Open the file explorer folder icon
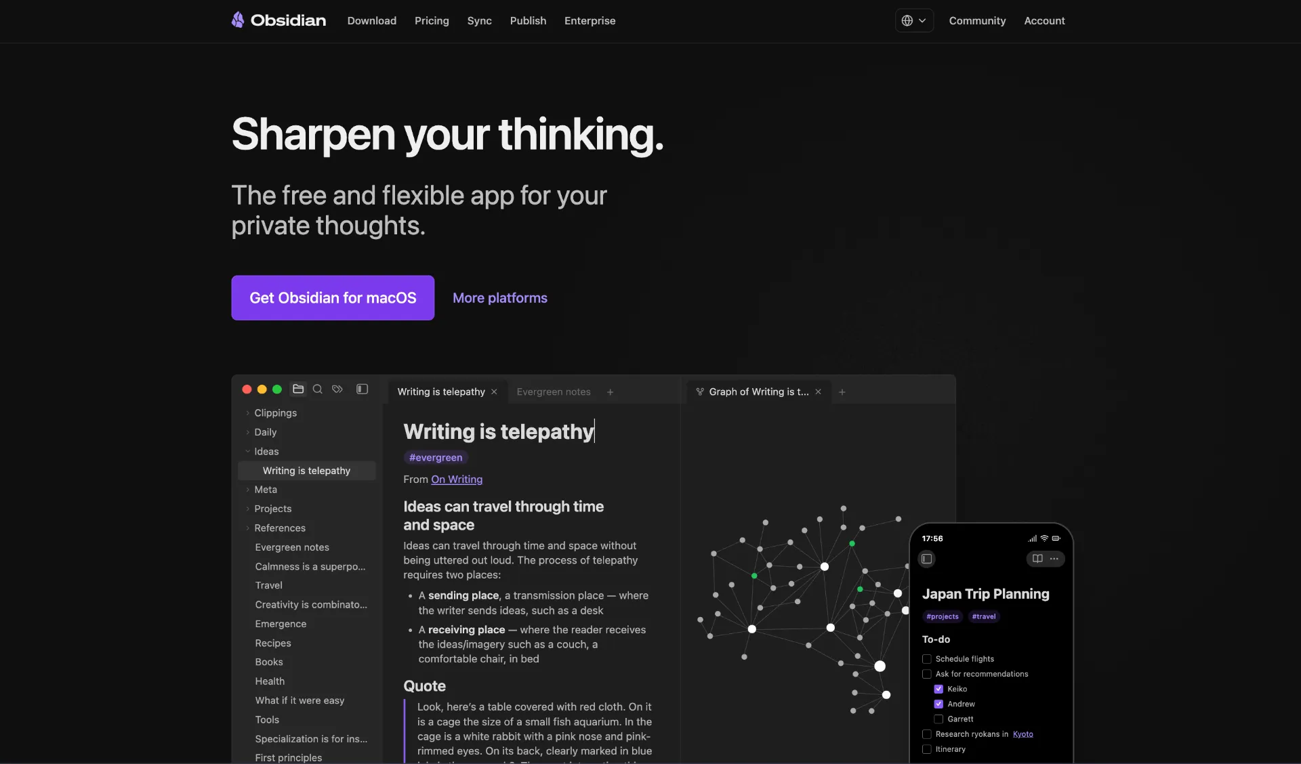The image size is (1301, 764). point(298,389)
